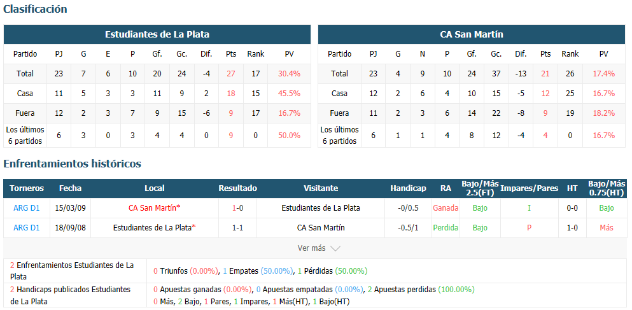Open the ARG D1 link dated 15/03/09
Viewport: 632px width, 310px height.
pyautogui.click(x=27, y=208)
